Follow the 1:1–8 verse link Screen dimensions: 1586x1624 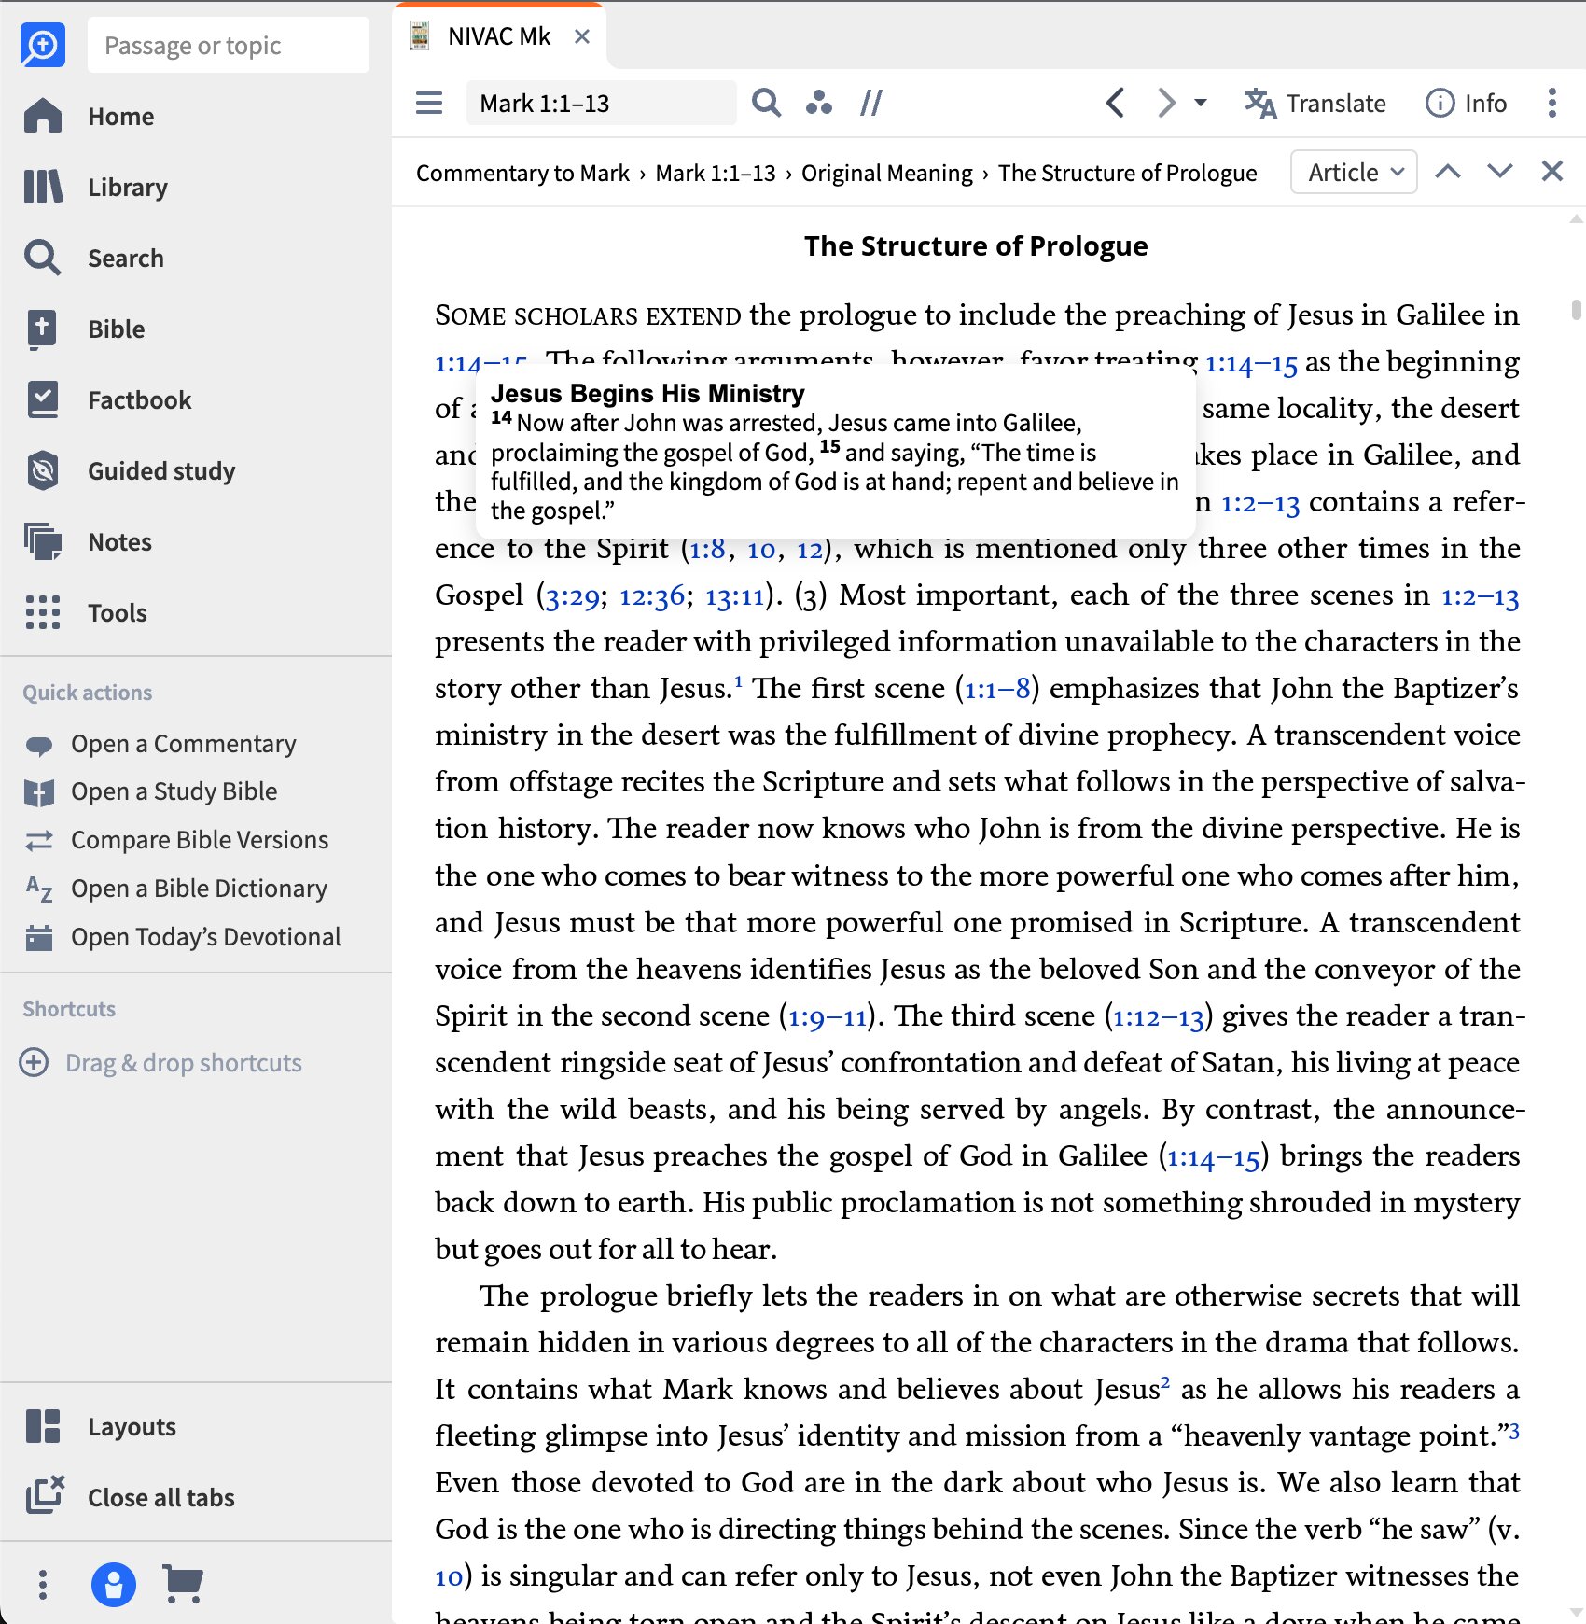[x=997, y=689]
